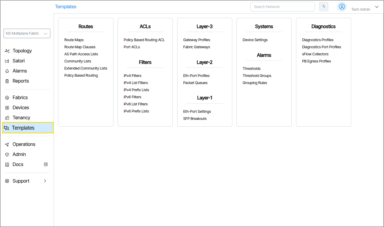
Task: Open Operations in the sidebar
Action: click(24, 144)
